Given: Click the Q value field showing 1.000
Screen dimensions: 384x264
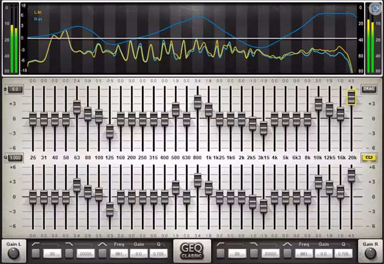Looking at the screenshot, I should (15, 158).
